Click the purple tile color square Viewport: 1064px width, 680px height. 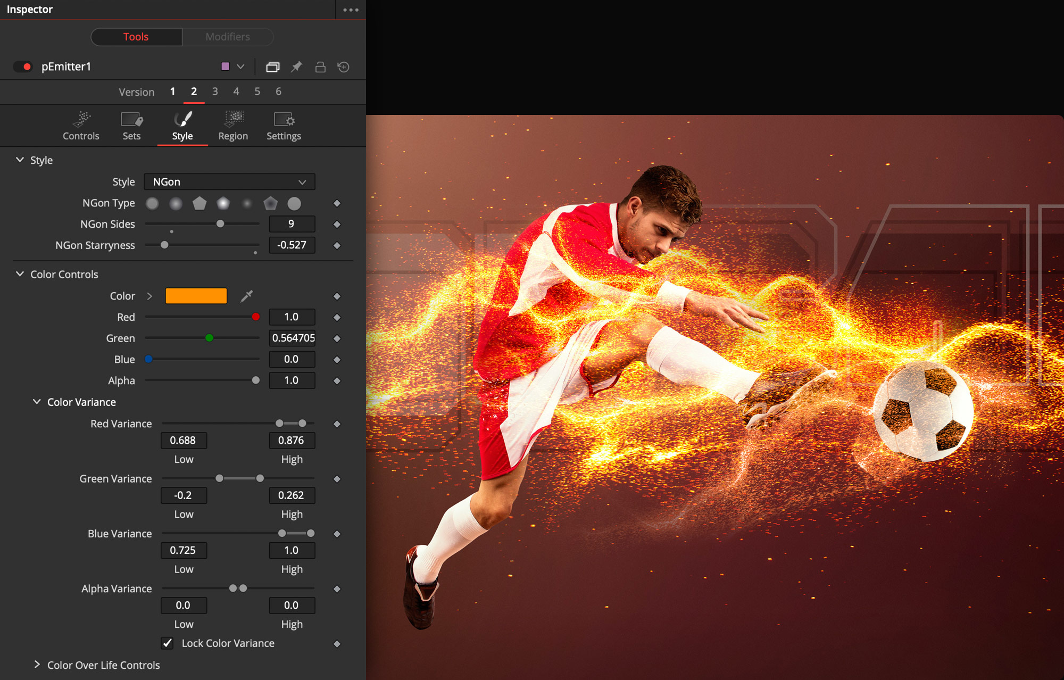(x=225, y=67)
